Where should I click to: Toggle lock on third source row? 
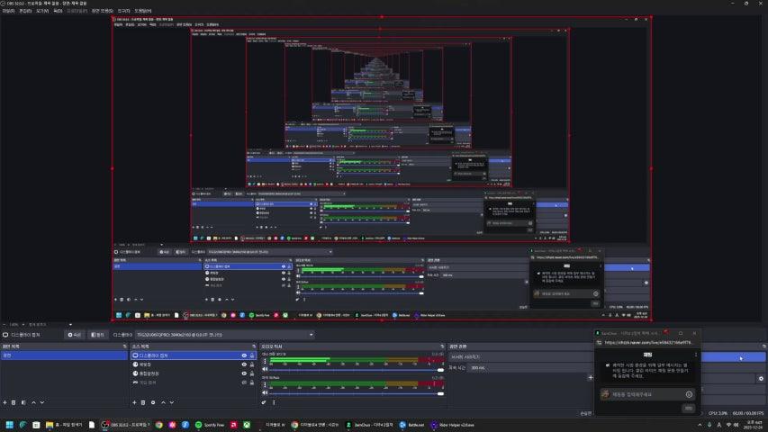tap(252, 373)
